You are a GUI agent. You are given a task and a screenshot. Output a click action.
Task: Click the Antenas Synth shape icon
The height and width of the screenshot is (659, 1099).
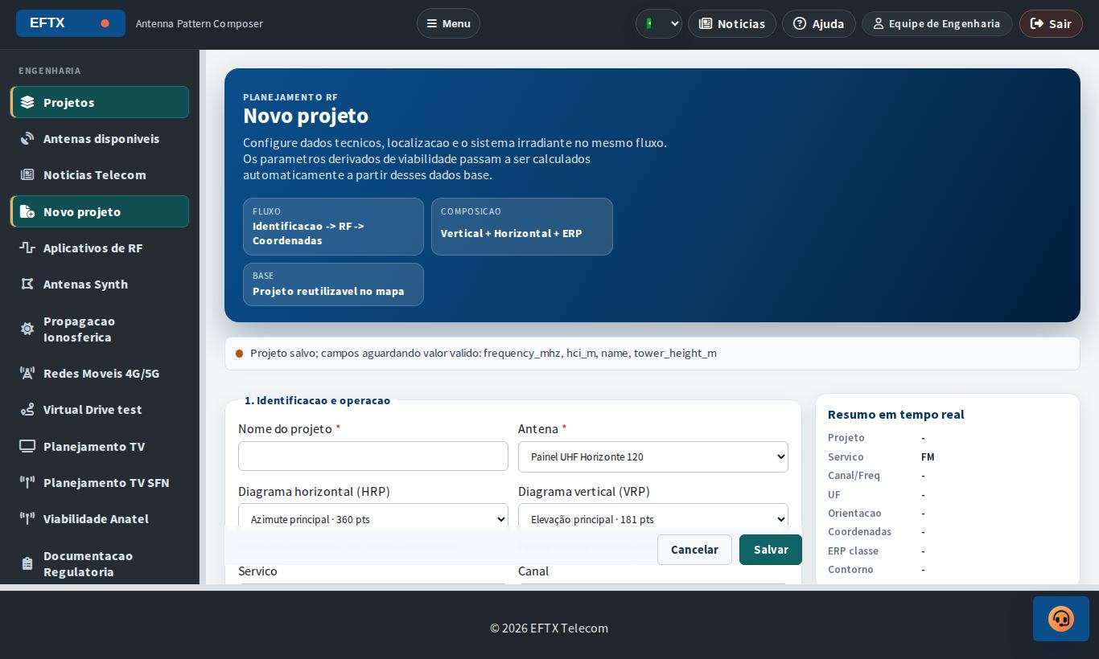point(27,284)
